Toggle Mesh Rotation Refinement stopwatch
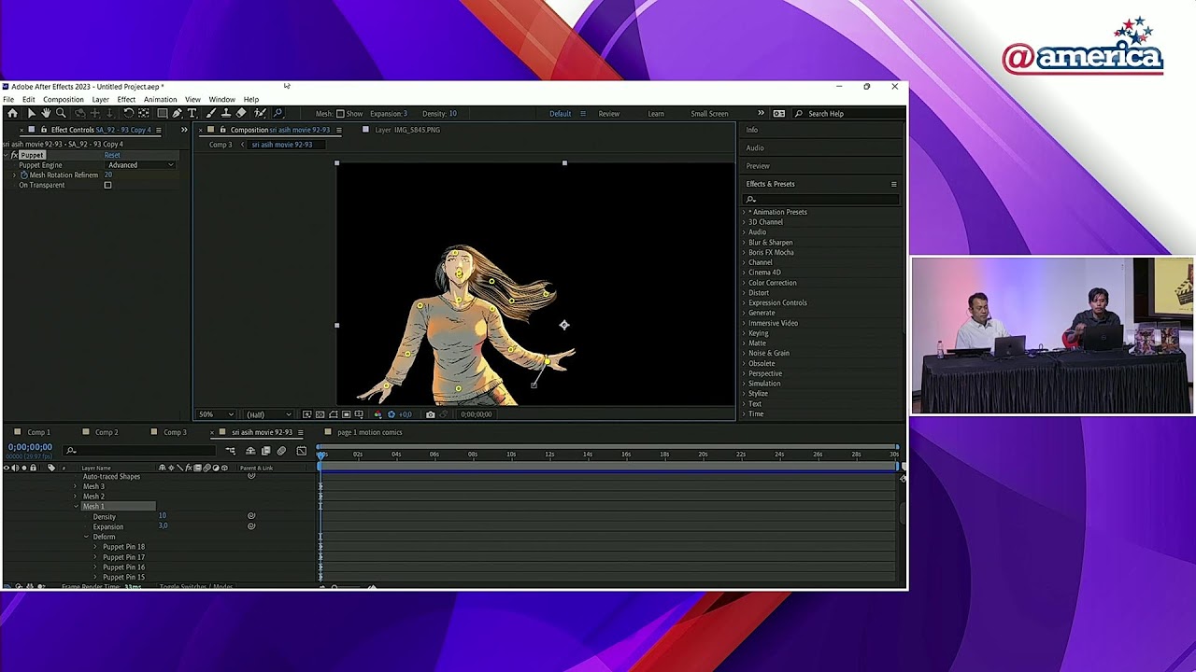Image resolution: width=1196 pixels, height=672 pixels. click(x=23, y=175)
